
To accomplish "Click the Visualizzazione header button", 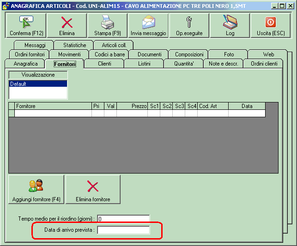I will point(38,75).
